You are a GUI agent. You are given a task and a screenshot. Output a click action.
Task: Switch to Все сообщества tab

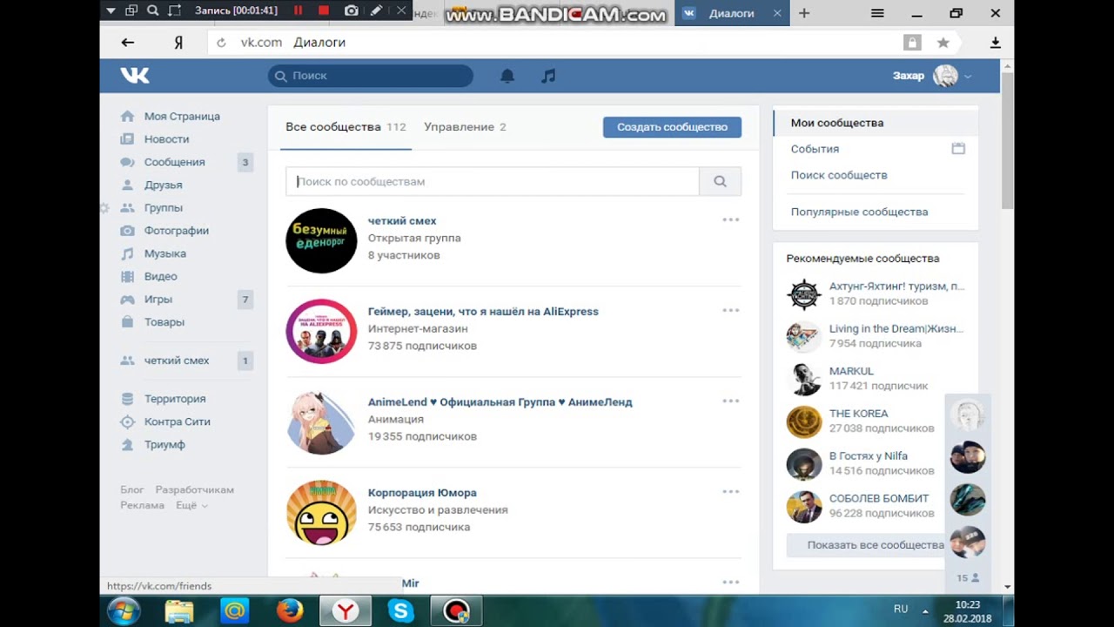point(346,127)
